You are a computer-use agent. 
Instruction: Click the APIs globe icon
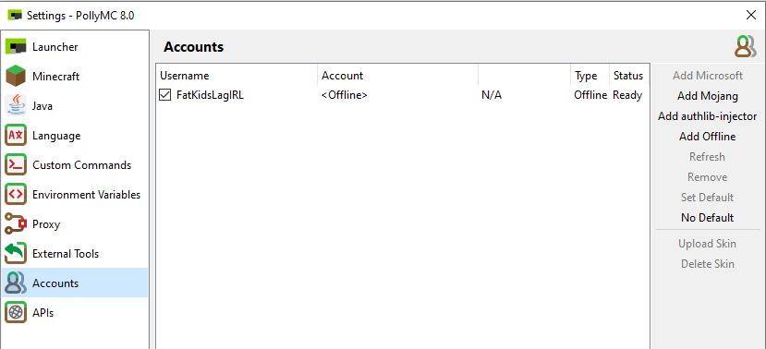coord(15,313)
